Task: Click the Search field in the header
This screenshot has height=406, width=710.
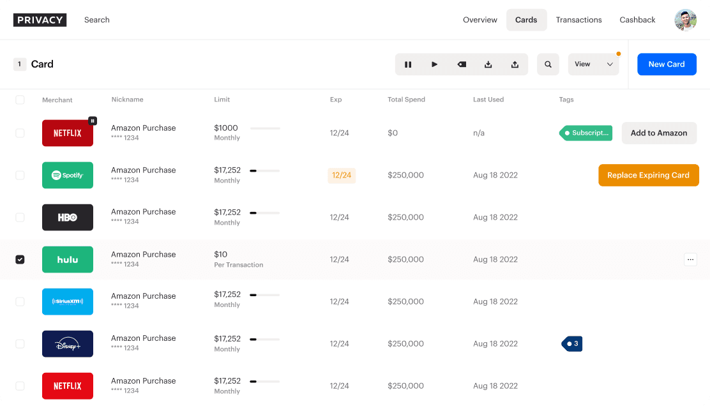Action: pyautogui.click(x=97, y=20)
